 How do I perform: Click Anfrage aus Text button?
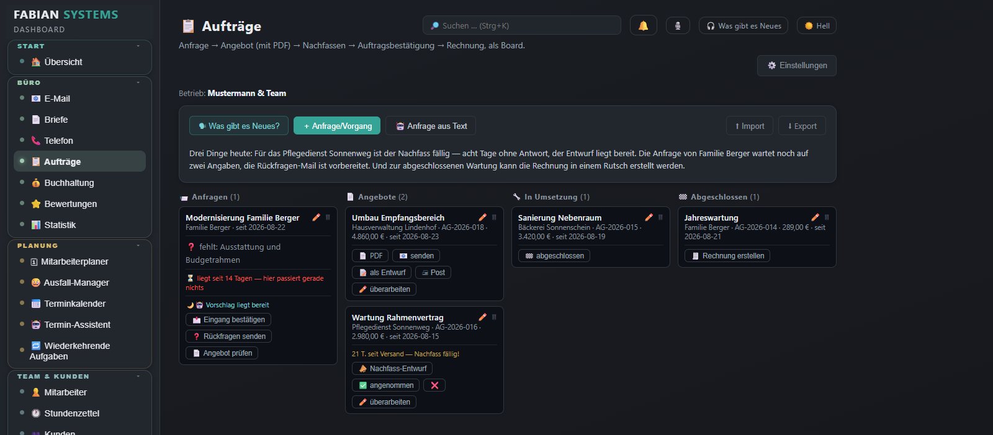[431, 126]
